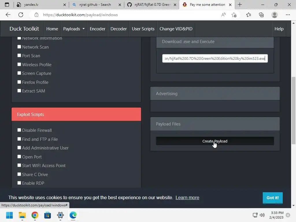Reload the page with refresh icon
Image resolution: width=296 pixels, height=222 pixels.
pos(21,15)
